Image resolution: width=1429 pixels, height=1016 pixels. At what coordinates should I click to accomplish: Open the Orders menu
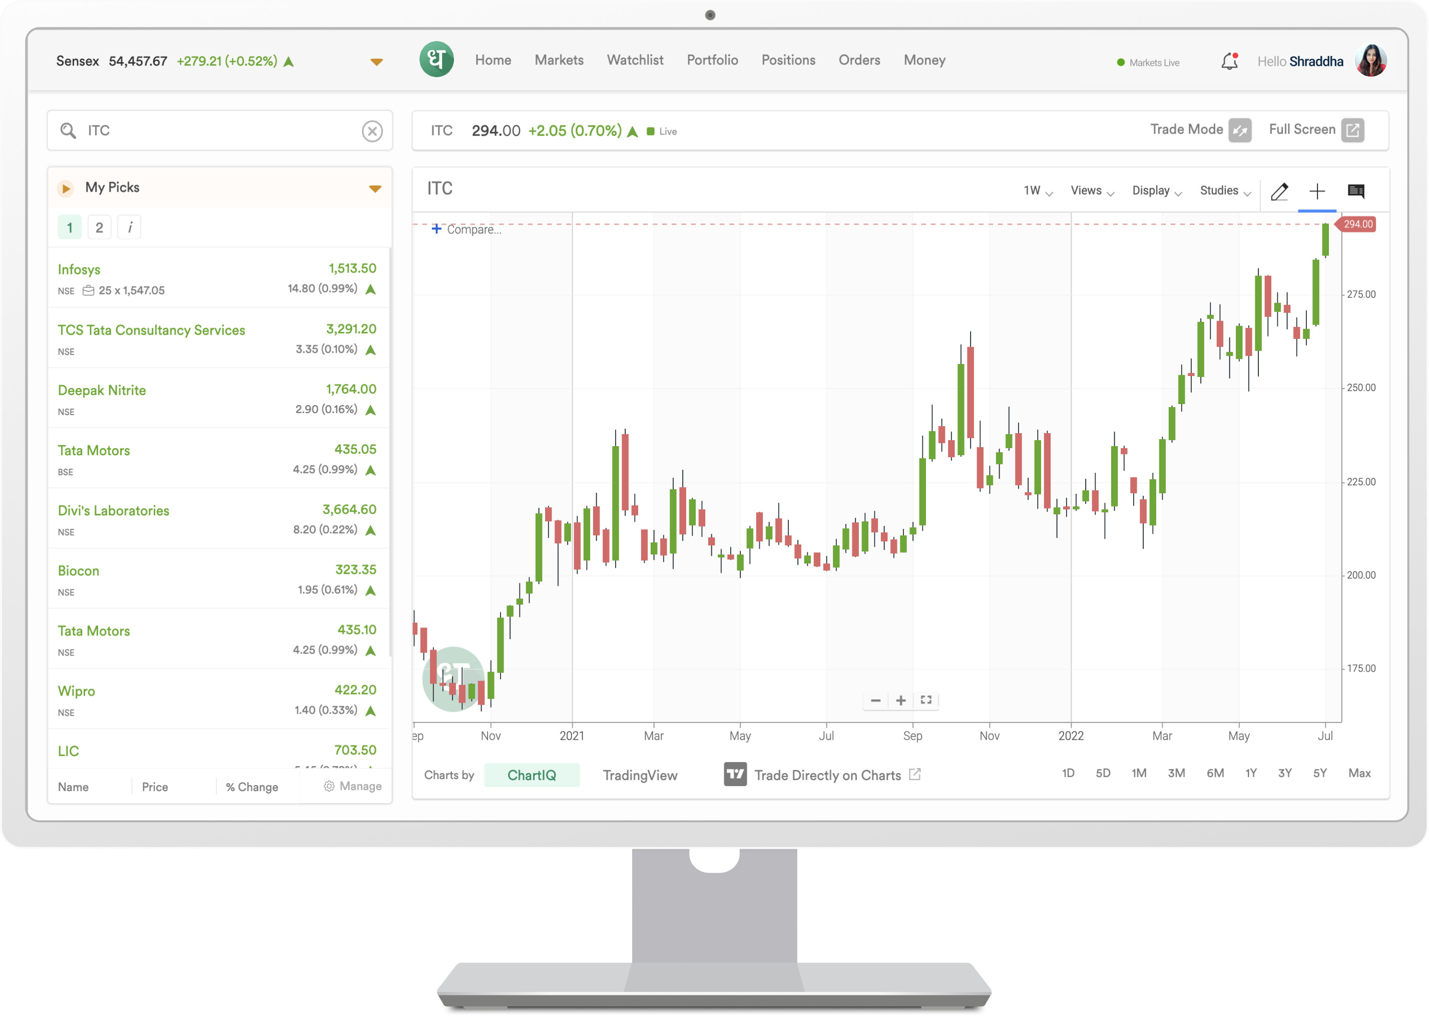859,60
